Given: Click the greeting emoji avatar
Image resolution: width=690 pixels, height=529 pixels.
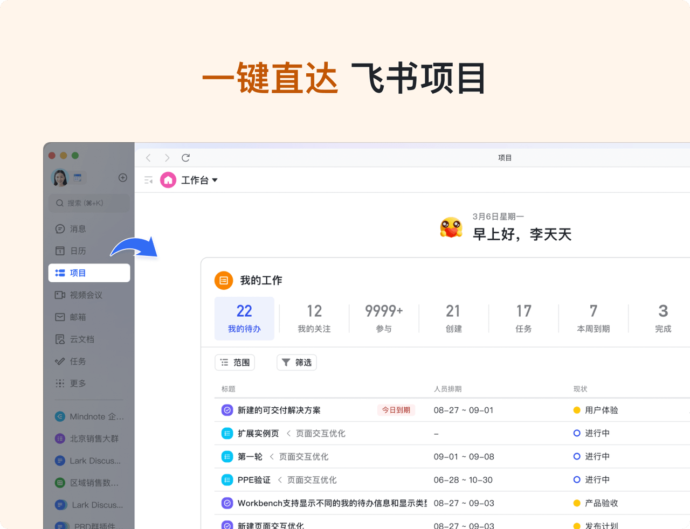Looking at the screenshot, I should coord(451,227).
